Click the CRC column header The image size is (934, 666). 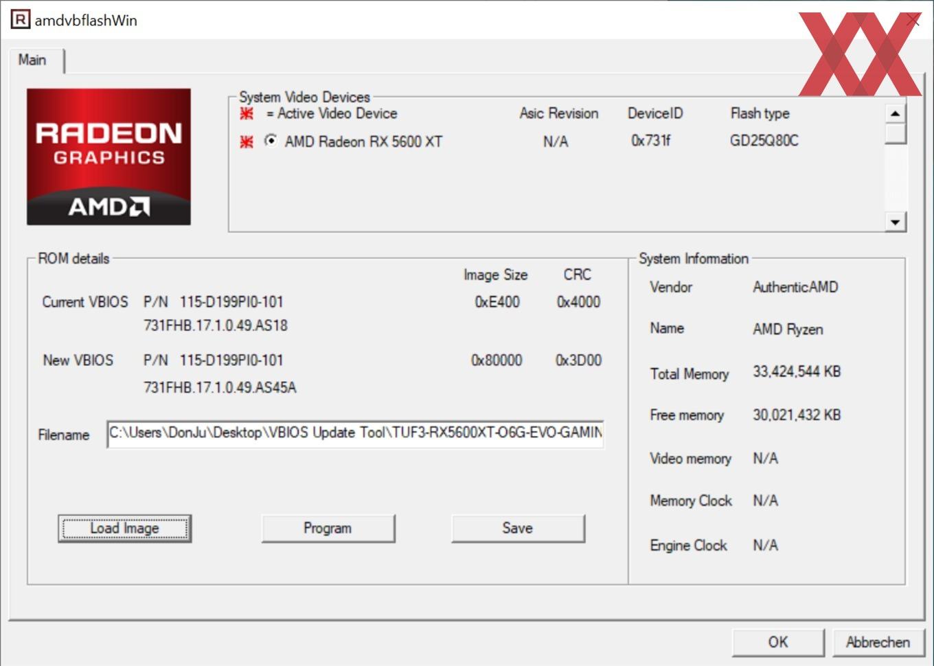(578, 275)
